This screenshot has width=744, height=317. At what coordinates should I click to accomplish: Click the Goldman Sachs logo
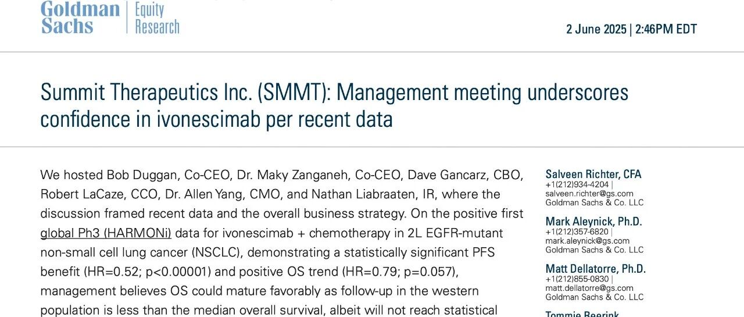80,17
